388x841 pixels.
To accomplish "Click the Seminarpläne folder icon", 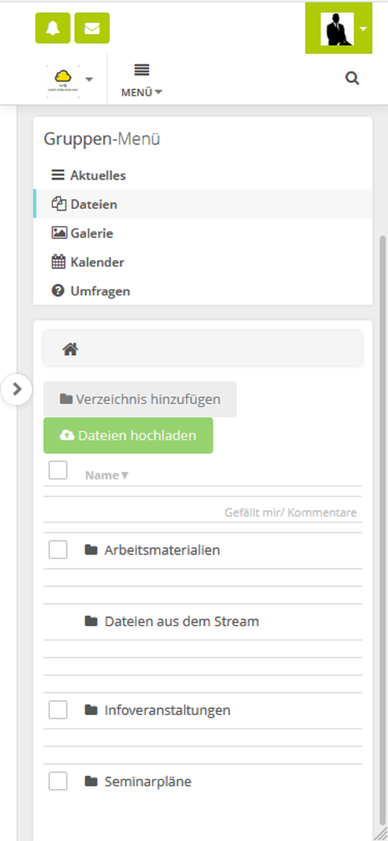I will 91,781.
